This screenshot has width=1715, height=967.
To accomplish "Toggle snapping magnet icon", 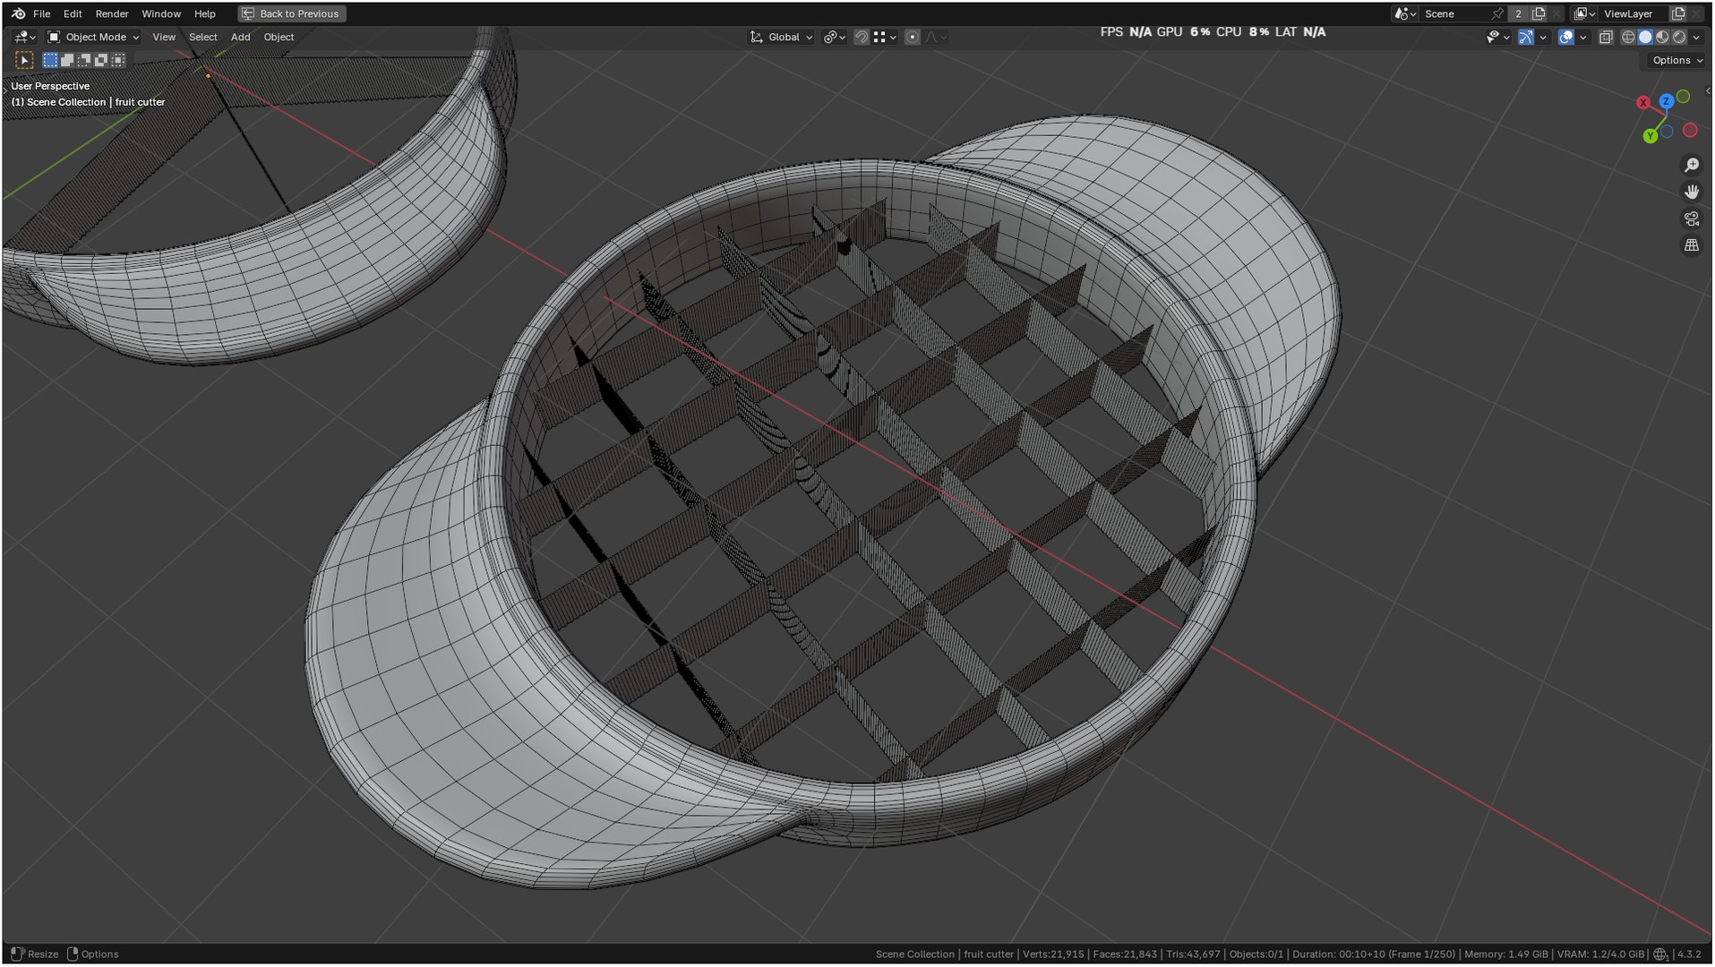I will 861,37.
